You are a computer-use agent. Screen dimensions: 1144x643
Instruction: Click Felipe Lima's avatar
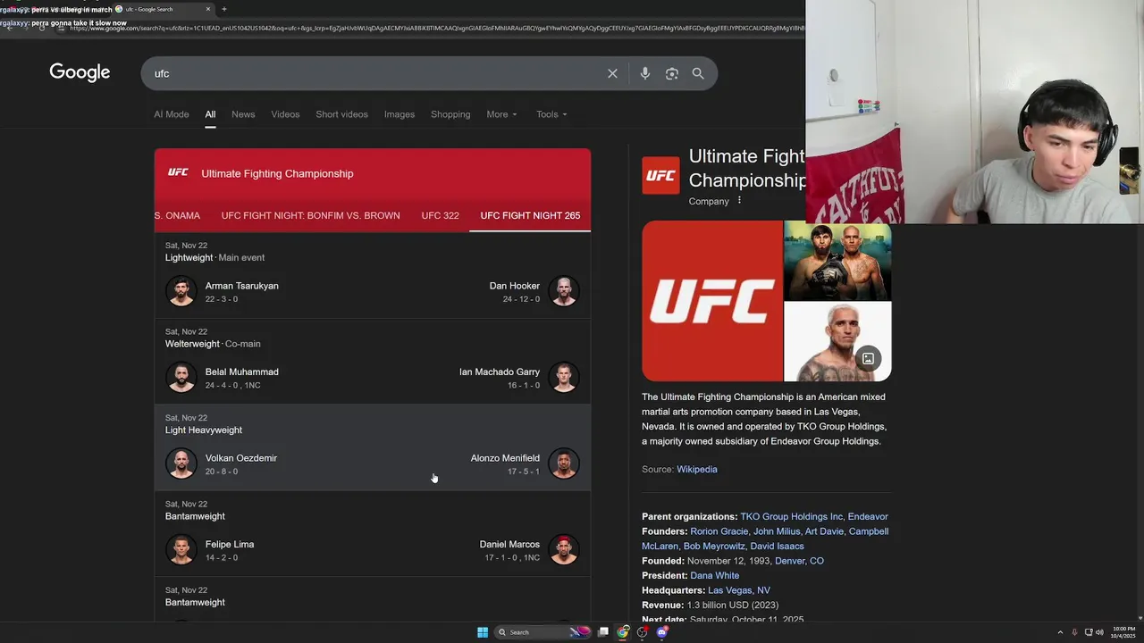[181, 549]
